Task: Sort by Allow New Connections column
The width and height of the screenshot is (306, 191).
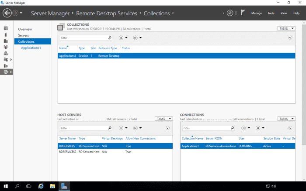Action: (x=140, y=138)
